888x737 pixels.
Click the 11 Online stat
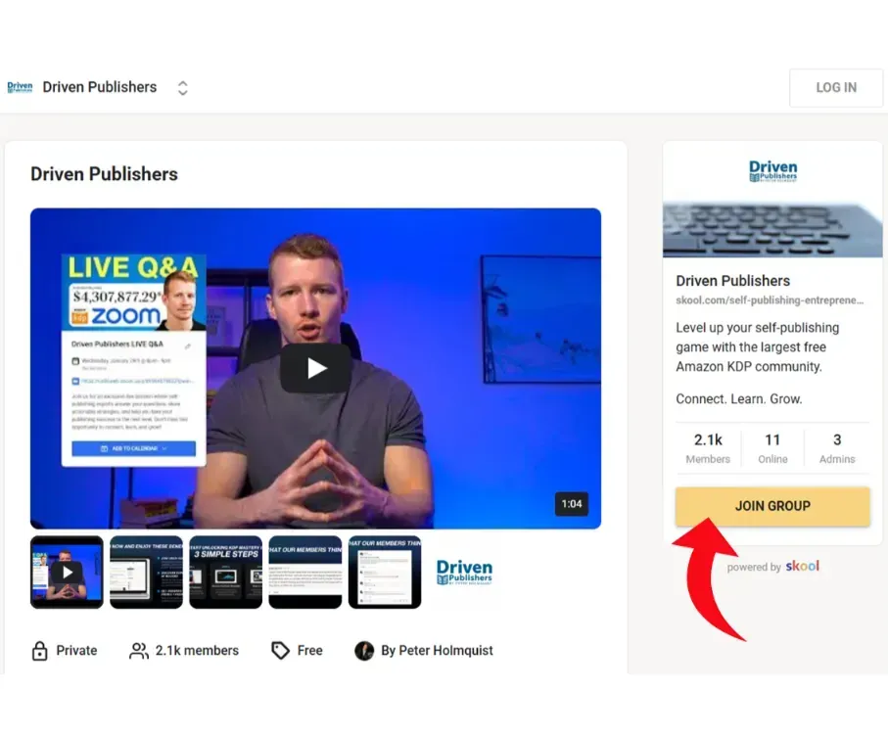(772, 448)
